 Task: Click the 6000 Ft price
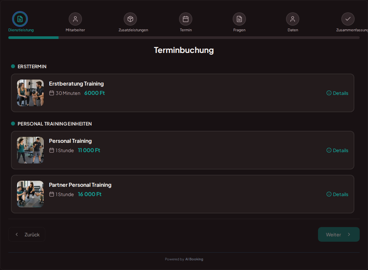[x=95, y=93]
